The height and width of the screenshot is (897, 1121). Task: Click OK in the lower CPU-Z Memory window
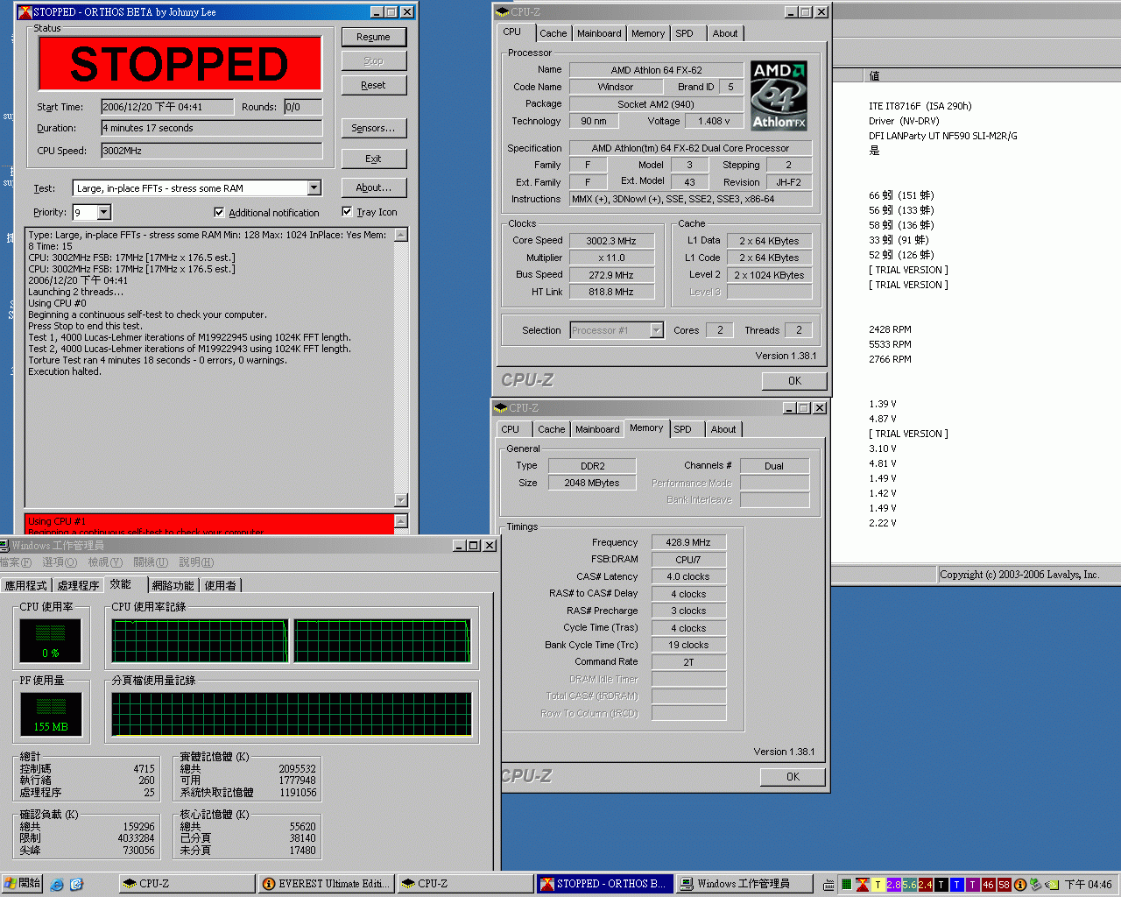pos(793,777)
